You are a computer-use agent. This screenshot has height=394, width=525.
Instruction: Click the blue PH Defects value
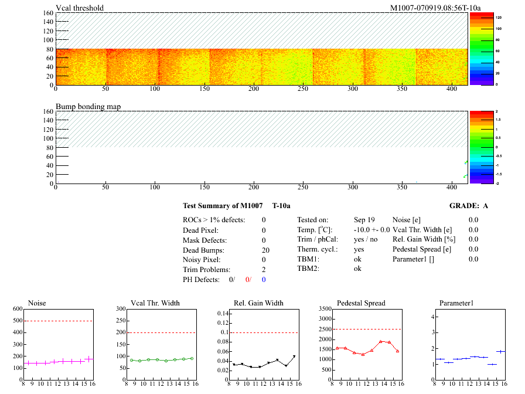click(x=264, y=280)
